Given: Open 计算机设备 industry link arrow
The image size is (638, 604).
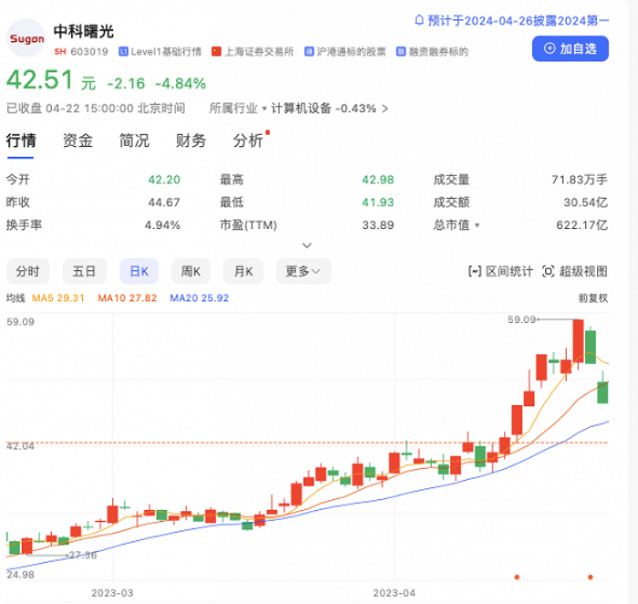Looking at the screenshot, I should (385, 109).
